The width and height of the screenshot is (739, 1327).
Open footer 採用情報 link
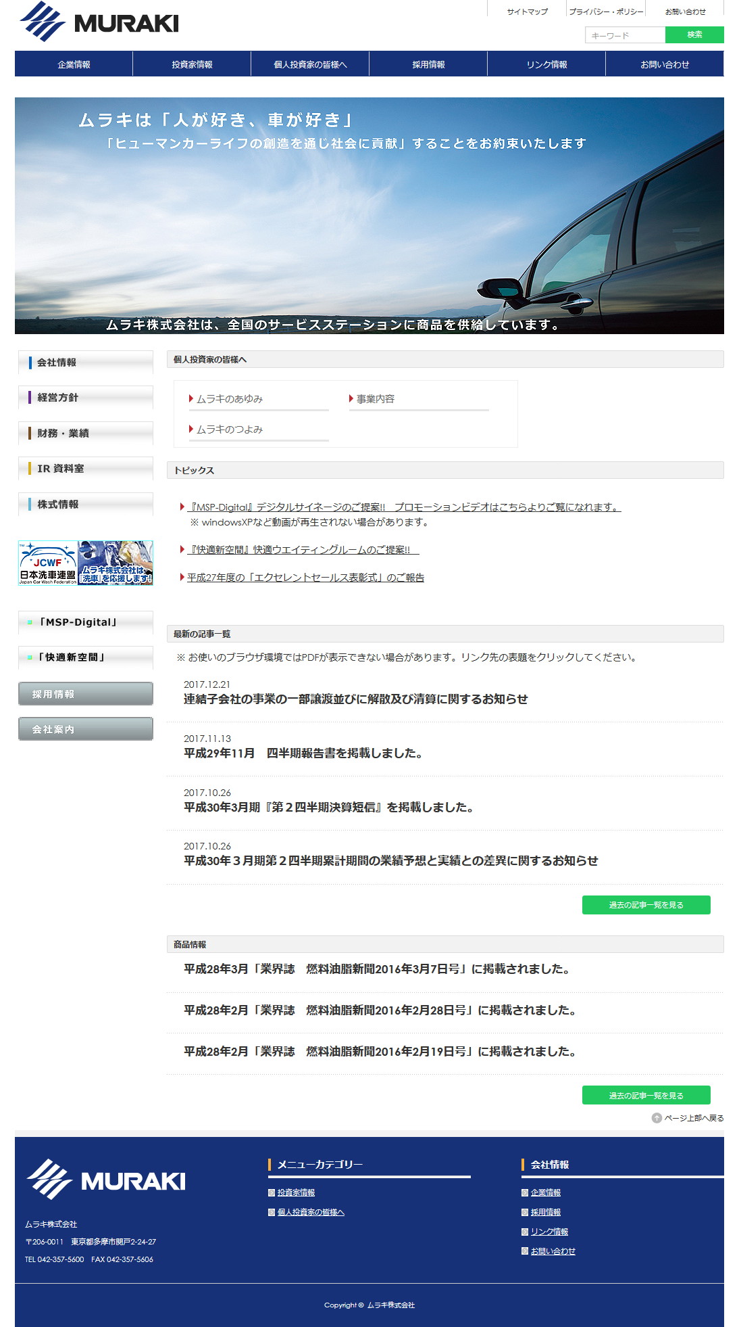point(546,1212)
